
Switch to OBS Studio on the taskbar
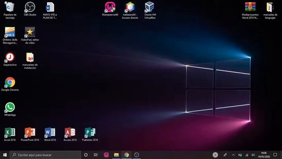coord(137,155)
